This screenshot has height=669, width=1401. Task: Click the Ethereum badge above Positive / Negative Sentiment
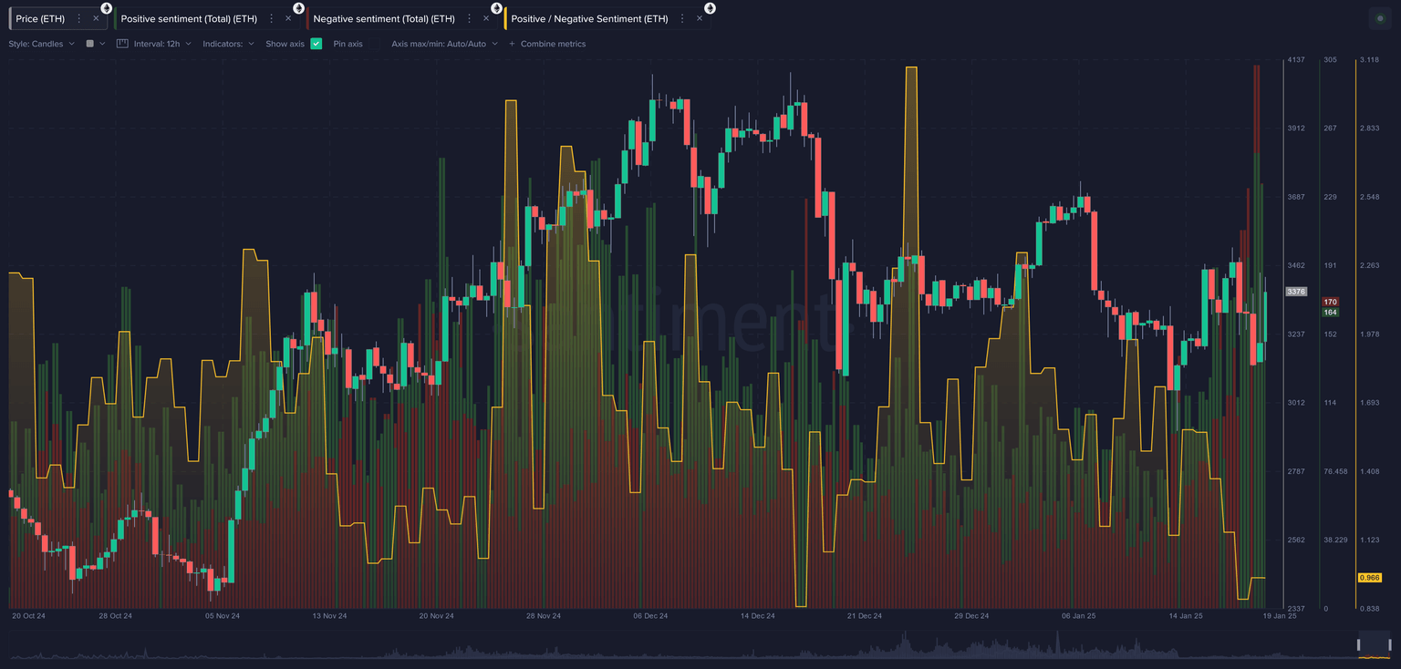(710, 7)
